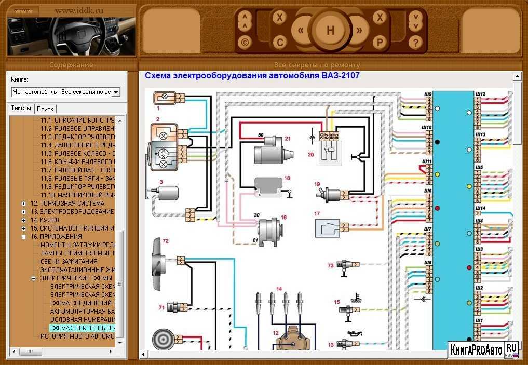
Task: Open СХЕМА СОЕДИНЕНИЙ entry
Action: 83,303
